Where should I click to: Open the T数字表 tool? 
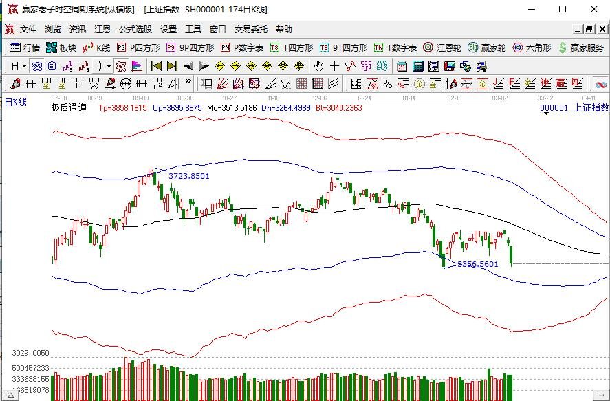pos(395,48)
